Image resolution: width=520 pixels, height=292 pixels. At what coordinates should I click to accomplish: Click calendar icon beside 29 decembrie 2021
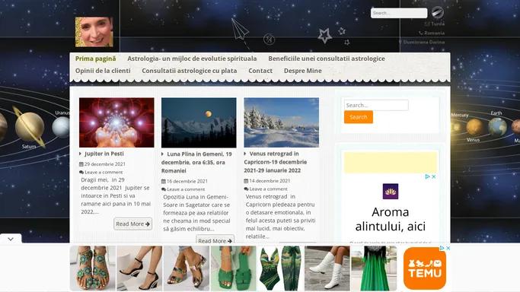pyautogui.click(x=81, y=164)
